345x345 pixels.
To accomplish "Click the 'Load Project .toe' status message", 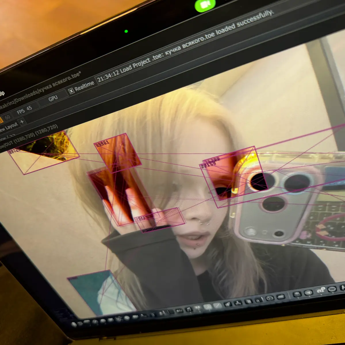I will coord(186,45).
